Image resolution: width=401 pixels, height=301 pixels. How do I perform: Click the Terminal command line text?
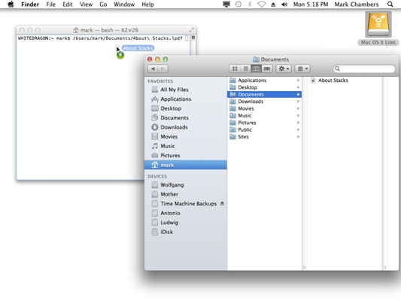[100, 38]
